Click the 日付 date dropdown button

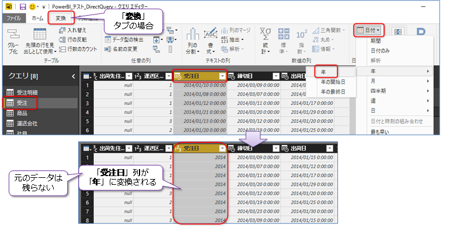368,30
